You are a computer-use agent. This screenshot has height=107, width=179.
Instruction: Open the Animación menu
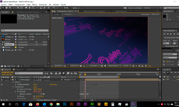[43, 5]
